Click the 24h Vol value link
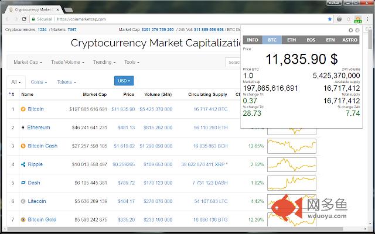The height and width of the screenshot is (234, 375). click(209, 30)
